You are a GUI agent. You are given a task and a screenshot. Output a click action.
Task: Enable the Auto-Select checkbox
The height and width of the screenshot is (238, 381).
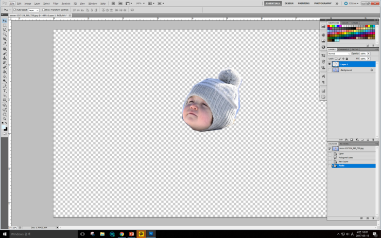tap(14, 10)
